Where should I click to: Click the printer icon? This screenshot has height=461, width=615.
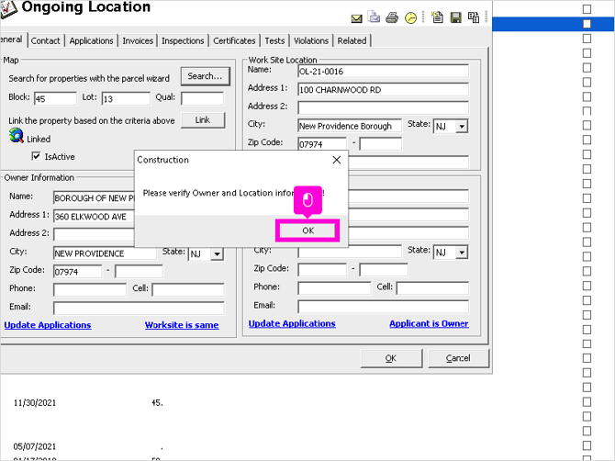(392, 17)
